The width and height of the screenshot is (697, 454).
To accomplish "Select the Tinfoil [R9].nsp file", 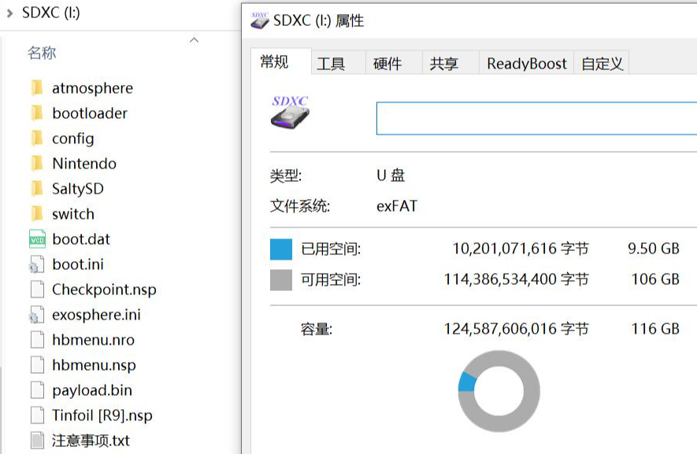I will 102,415.
